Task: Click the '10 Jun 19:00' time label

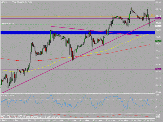Action: (x=58, y=120)
